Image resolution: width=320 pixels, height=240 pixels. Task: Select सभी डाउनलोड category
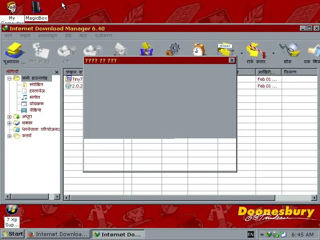coord(34,78)
